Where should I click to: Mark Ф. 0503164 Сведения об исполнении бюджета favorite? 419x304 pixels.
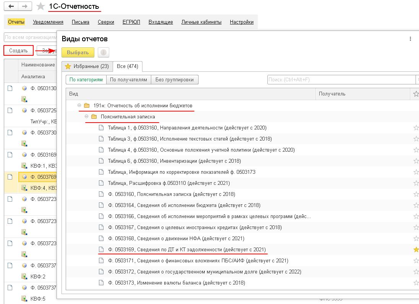(x=416, y=205)
